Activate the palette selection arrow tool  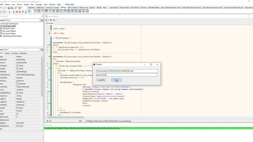tap(30, 11)
